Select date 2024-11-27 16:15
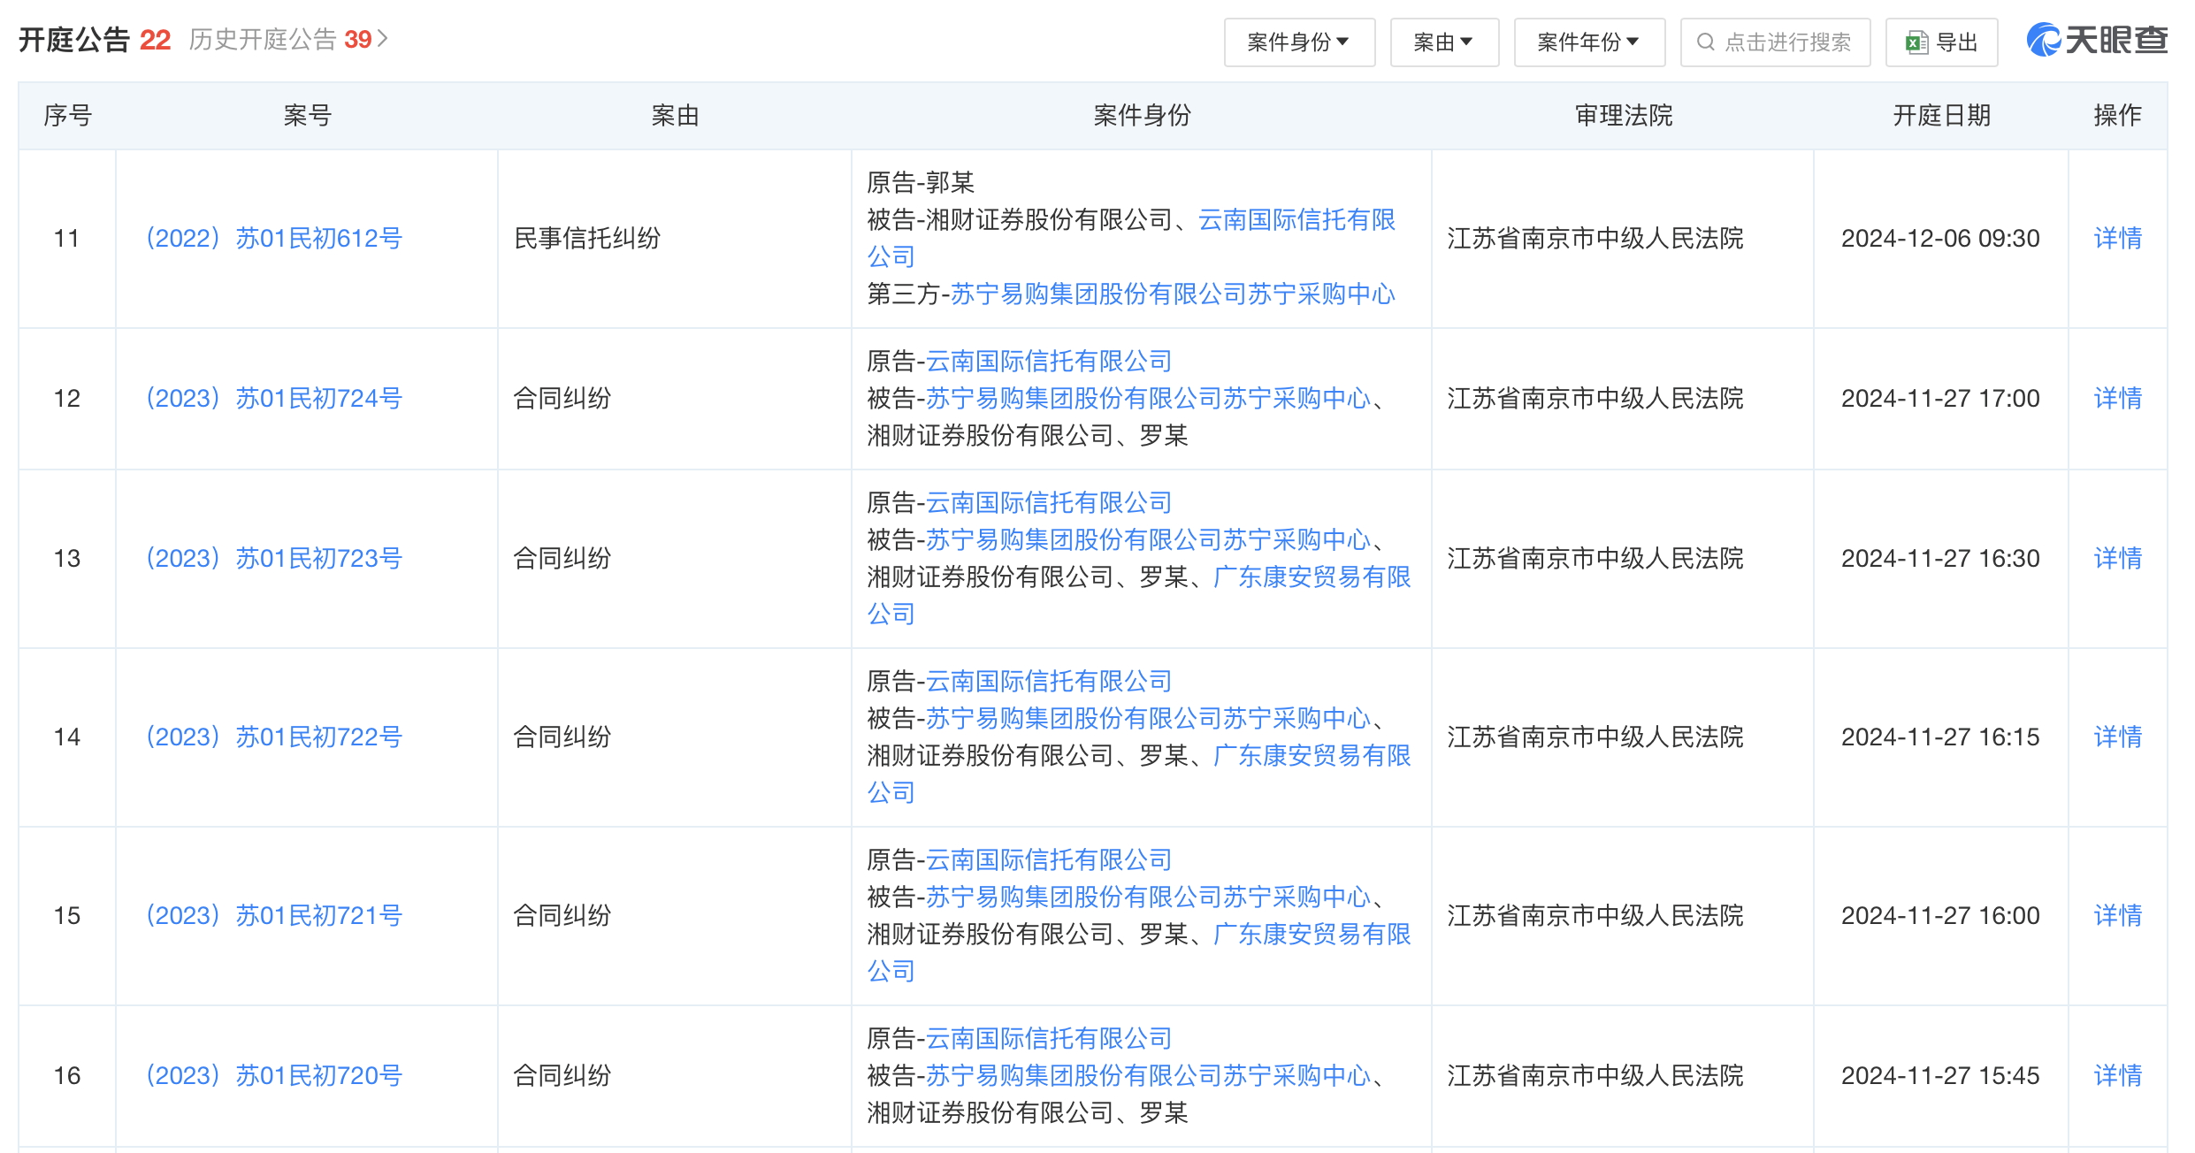 point(1940,737)
